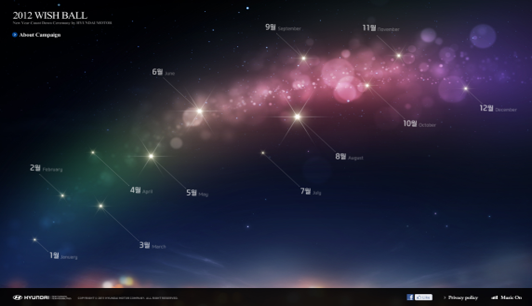Click the star linked to 12월 December
The image size is (532, 306).
coord(466,89)
